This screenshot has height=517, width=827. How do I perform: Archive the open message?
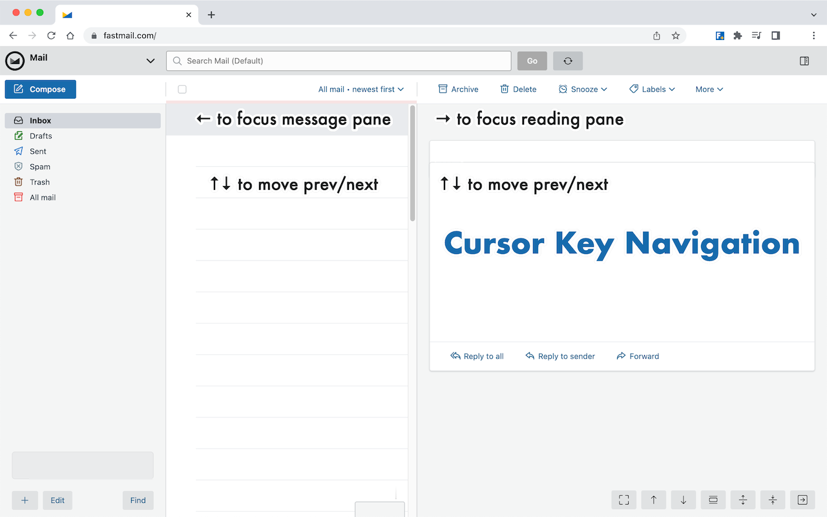pyautogui.click(x=458, y=89)
